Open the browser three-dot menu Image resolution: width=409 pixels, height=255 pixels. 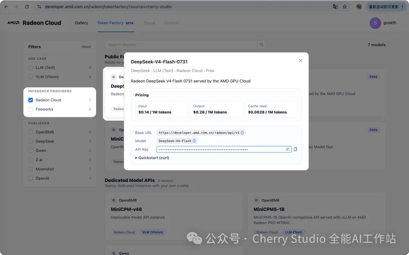(402, 7)
